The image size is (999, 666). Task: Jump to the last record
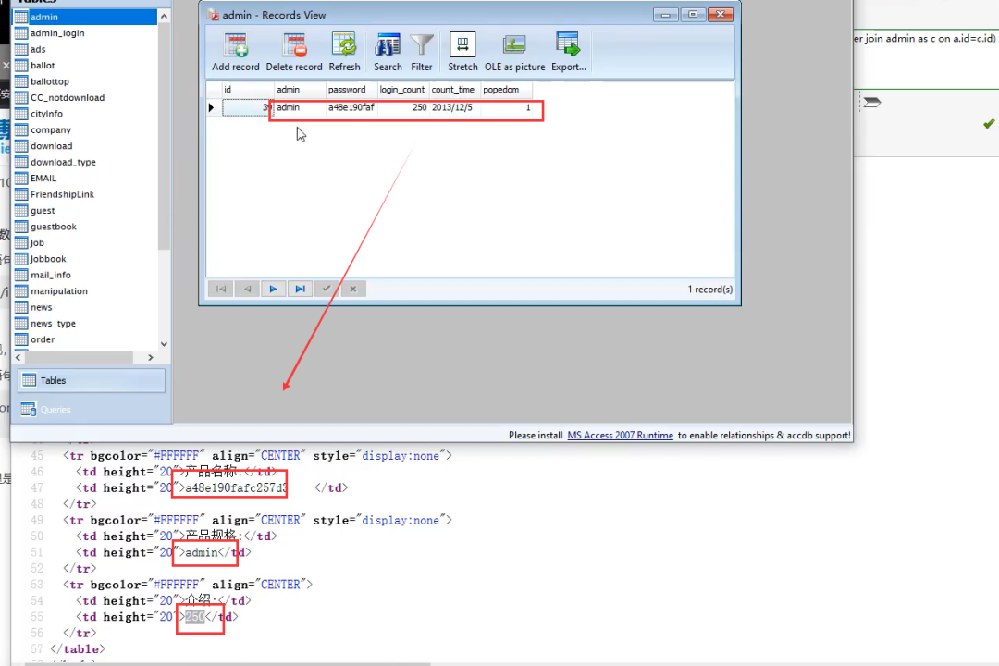point(300,289)
